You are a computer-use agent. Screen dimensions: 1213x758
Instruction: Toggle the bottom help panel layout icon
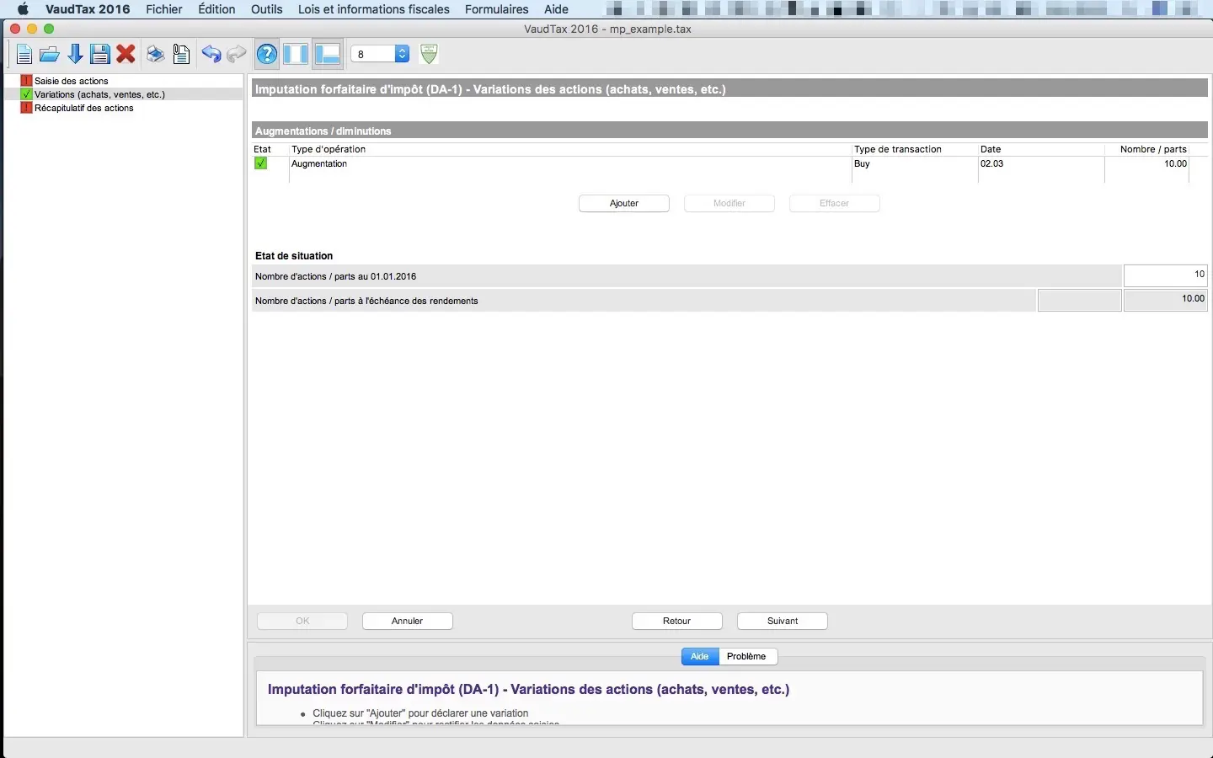[327, 55]
